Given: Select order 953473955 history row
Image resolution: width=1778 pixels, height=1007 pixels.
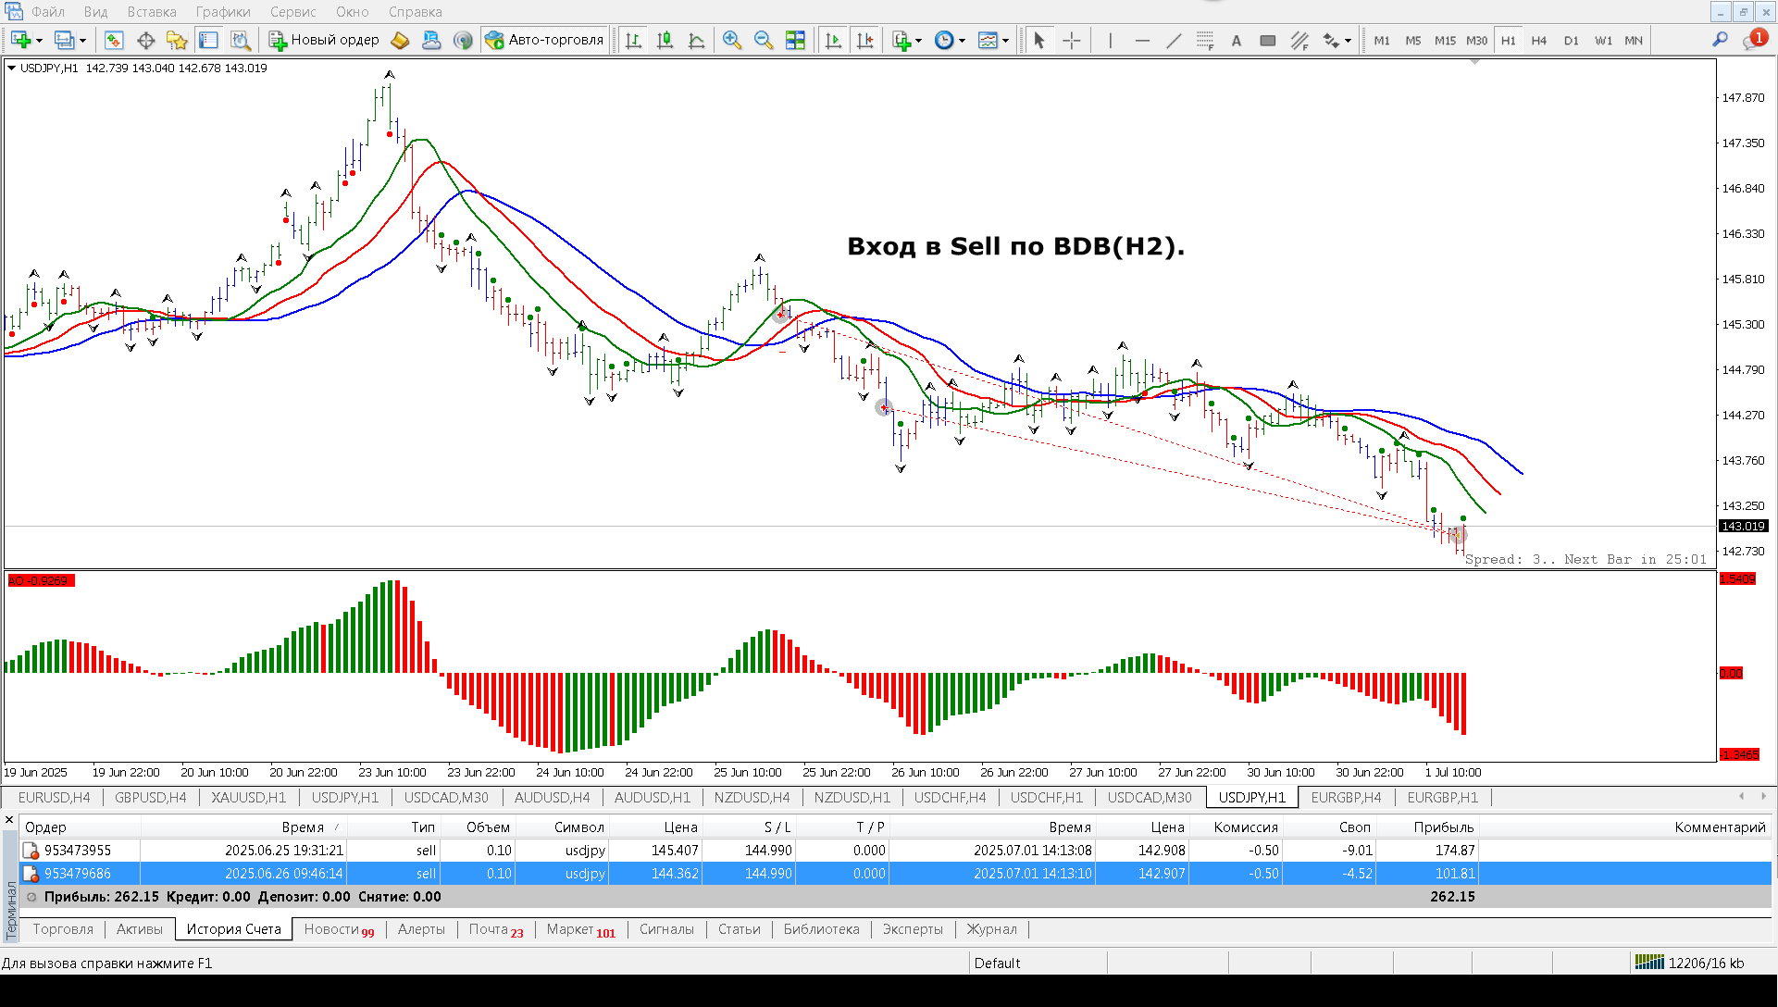Looking at the screenshot, I should (x=78, y=850).
